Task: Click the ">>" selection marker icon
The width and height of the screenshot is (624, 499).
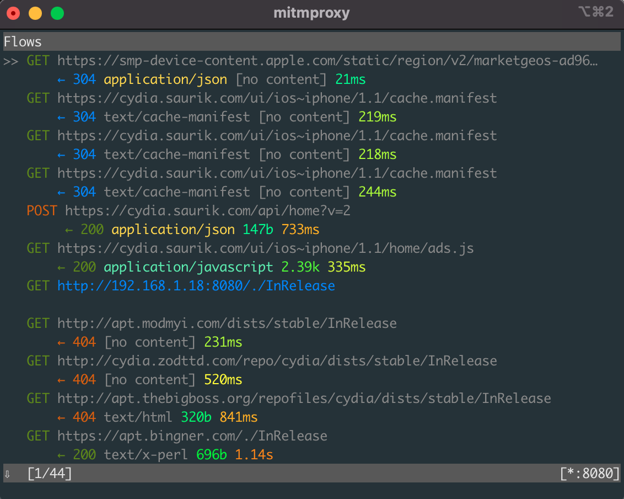Action: tap(10, 60)
